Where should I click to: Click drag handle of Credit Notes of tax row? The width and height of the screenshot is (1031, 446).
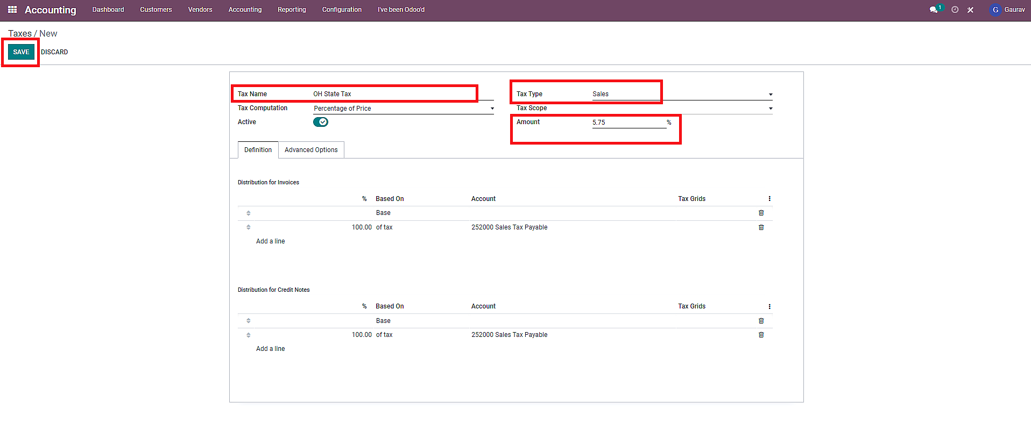point(248,335)
